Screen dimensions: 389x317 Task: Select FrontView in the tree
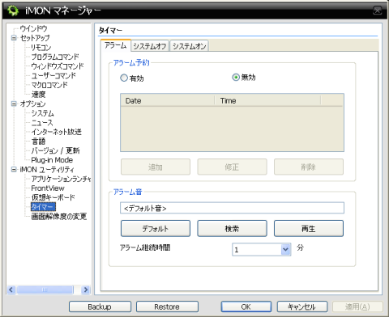tap(48, 188)
